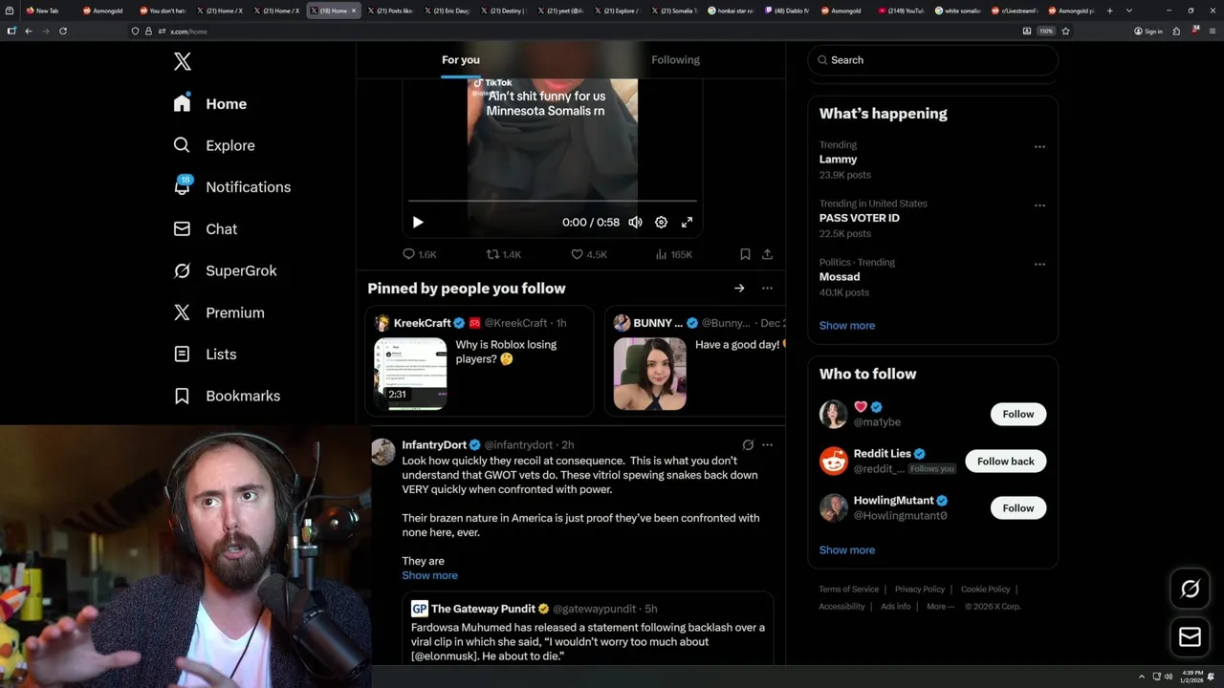Open the floating Grok button
The height and width of the screenshot is (688, 1224).
click(1191, 590)
